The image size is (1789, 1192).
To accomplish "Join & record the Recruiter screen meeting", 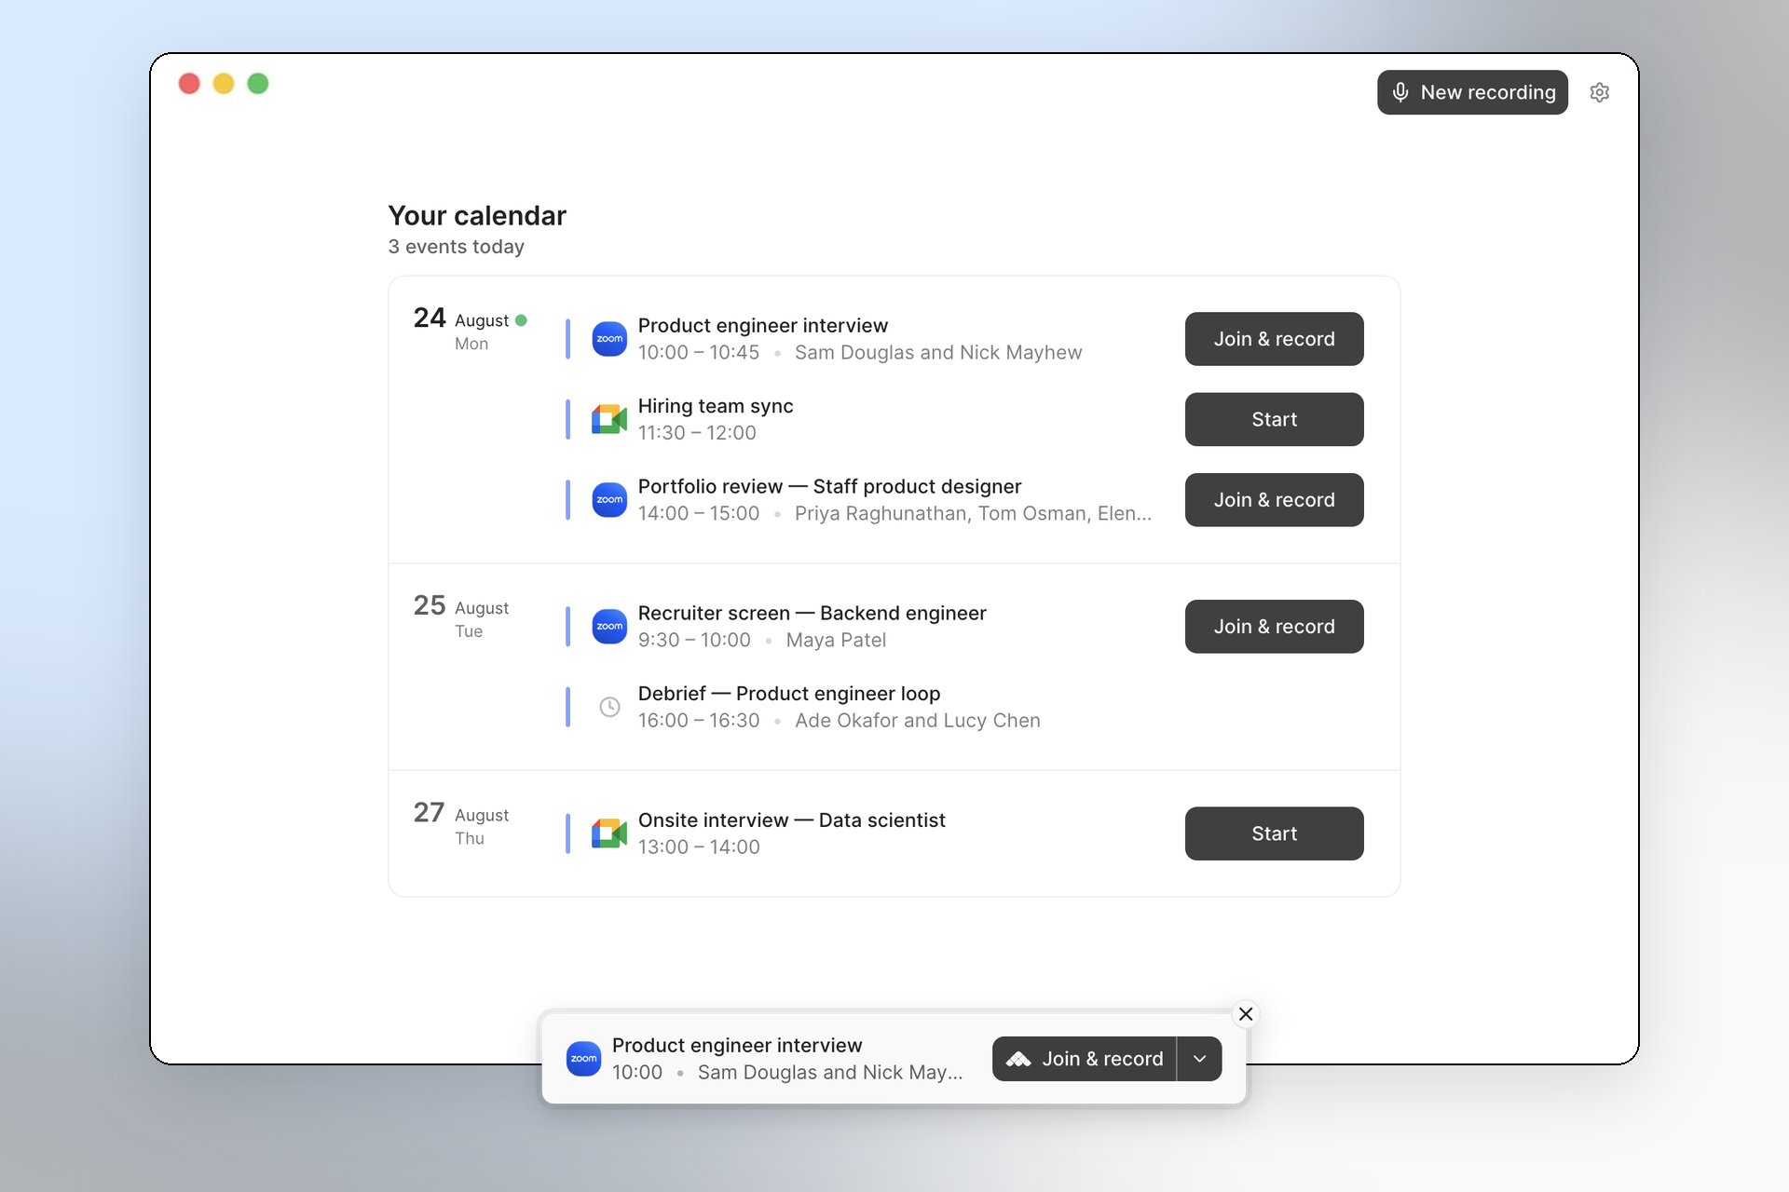I will [1274, 627].
